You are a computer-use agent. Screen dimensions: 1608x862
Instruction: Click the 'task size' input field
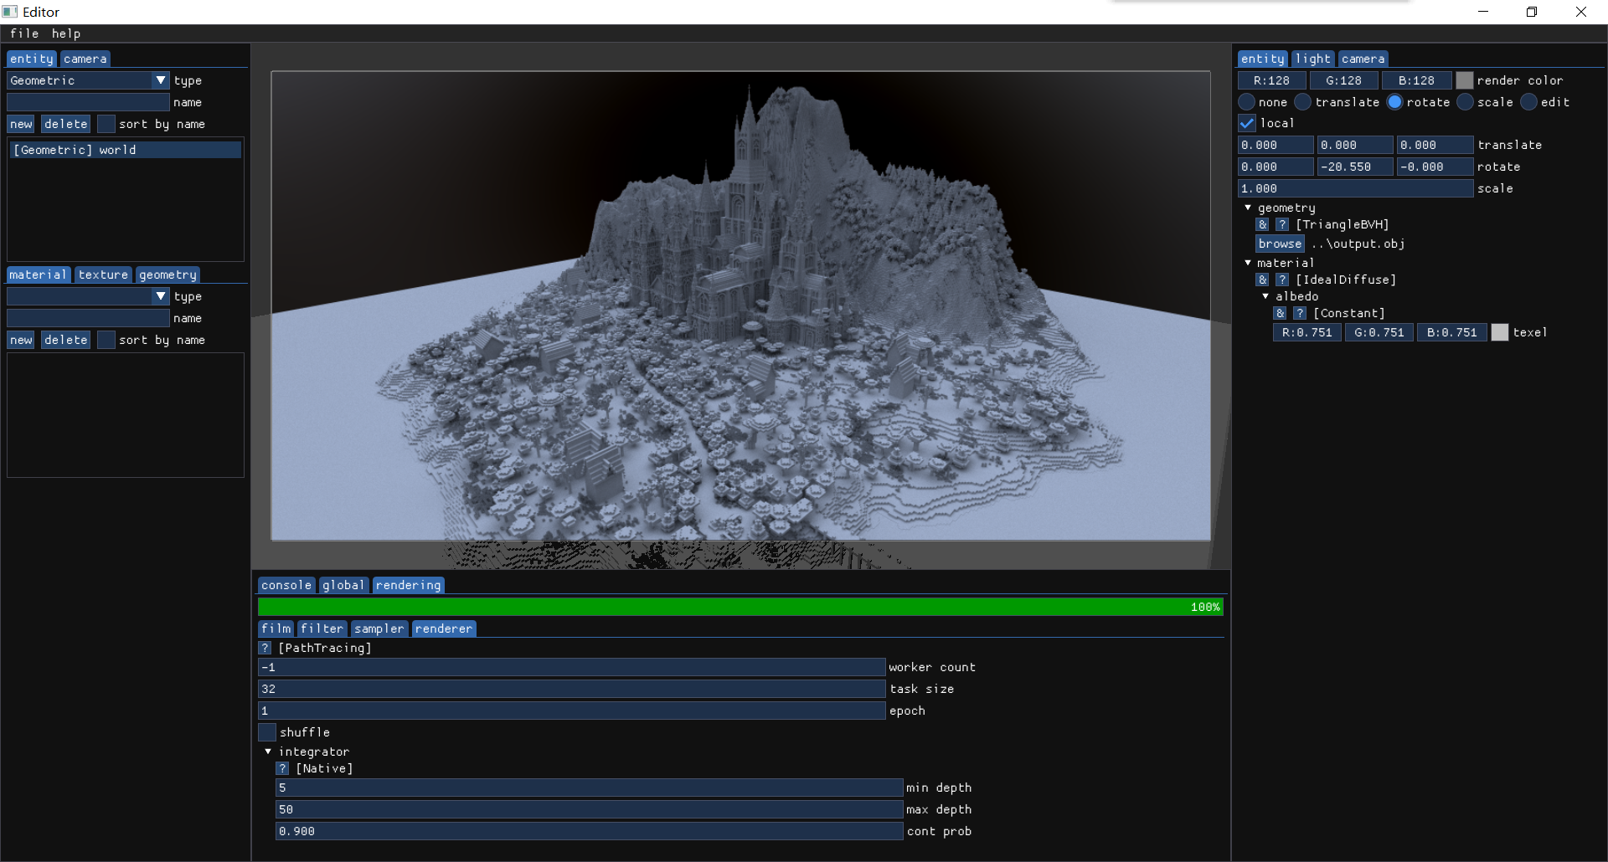click(572, 689)
